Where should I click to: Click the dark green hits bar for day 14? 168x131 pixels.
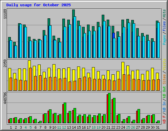pos(73,13)
